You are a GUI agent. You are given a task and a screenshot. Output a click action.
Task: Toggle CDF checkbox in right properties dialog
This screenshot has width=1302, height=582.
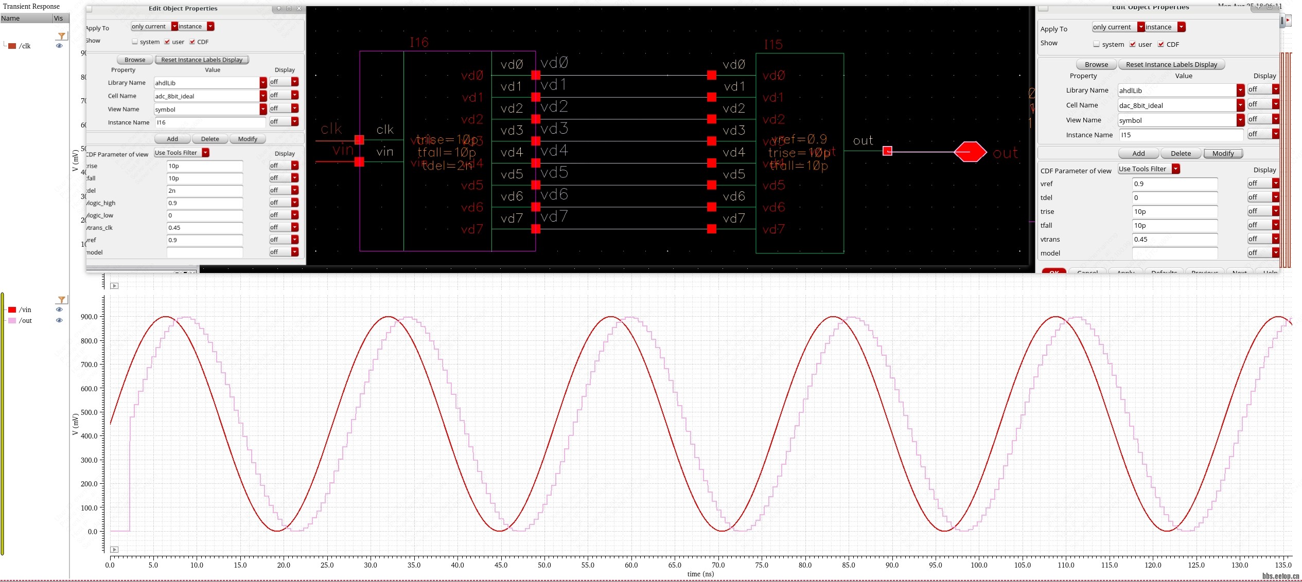(1161, 44)
